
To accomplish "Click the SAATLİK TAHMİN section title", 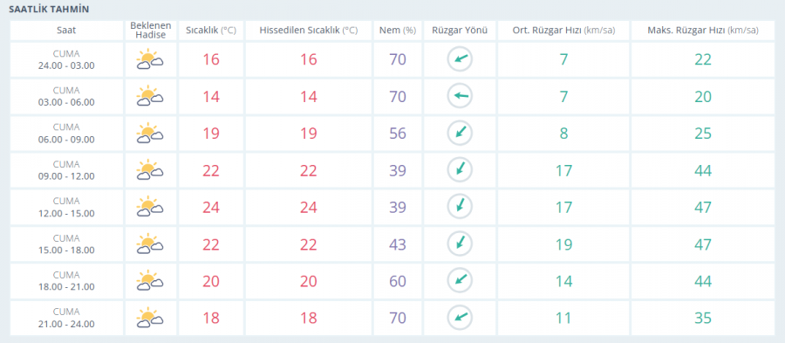I will [x=50, y=10].
